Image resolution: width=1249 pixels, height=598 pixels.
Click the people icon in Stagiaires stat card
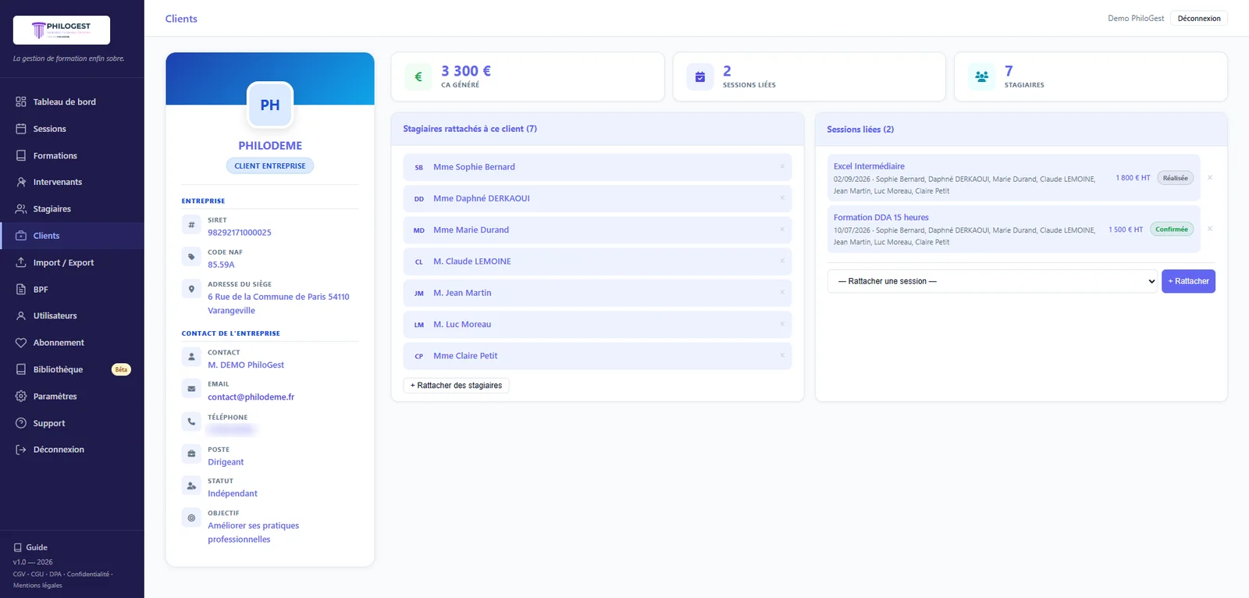pos(982,77)
